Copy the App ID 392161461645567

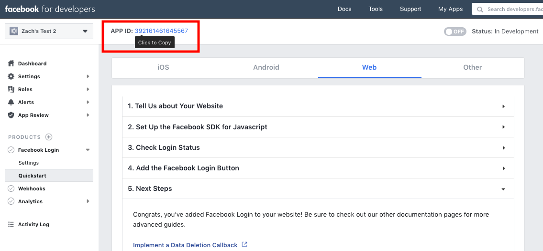tap(161, 31)
